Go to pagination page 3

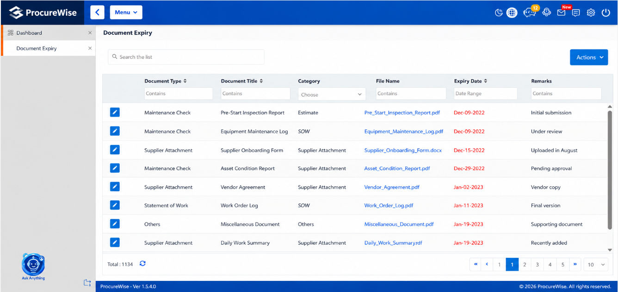537,264
